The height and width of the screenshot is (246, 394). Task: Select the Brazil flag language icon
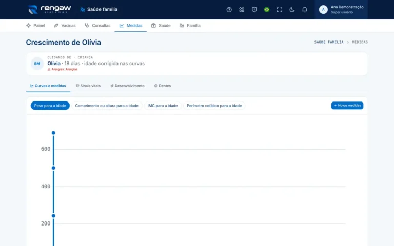click(x=267, y=10)
